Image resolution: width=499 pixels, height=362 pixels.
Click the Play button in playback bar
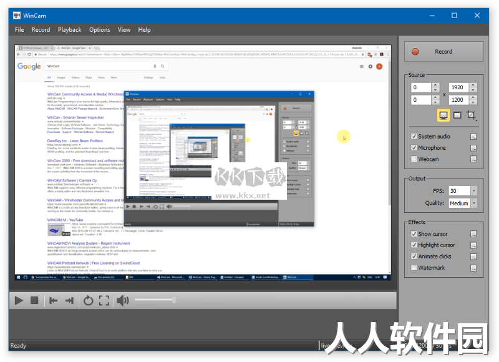pos(19,301)
